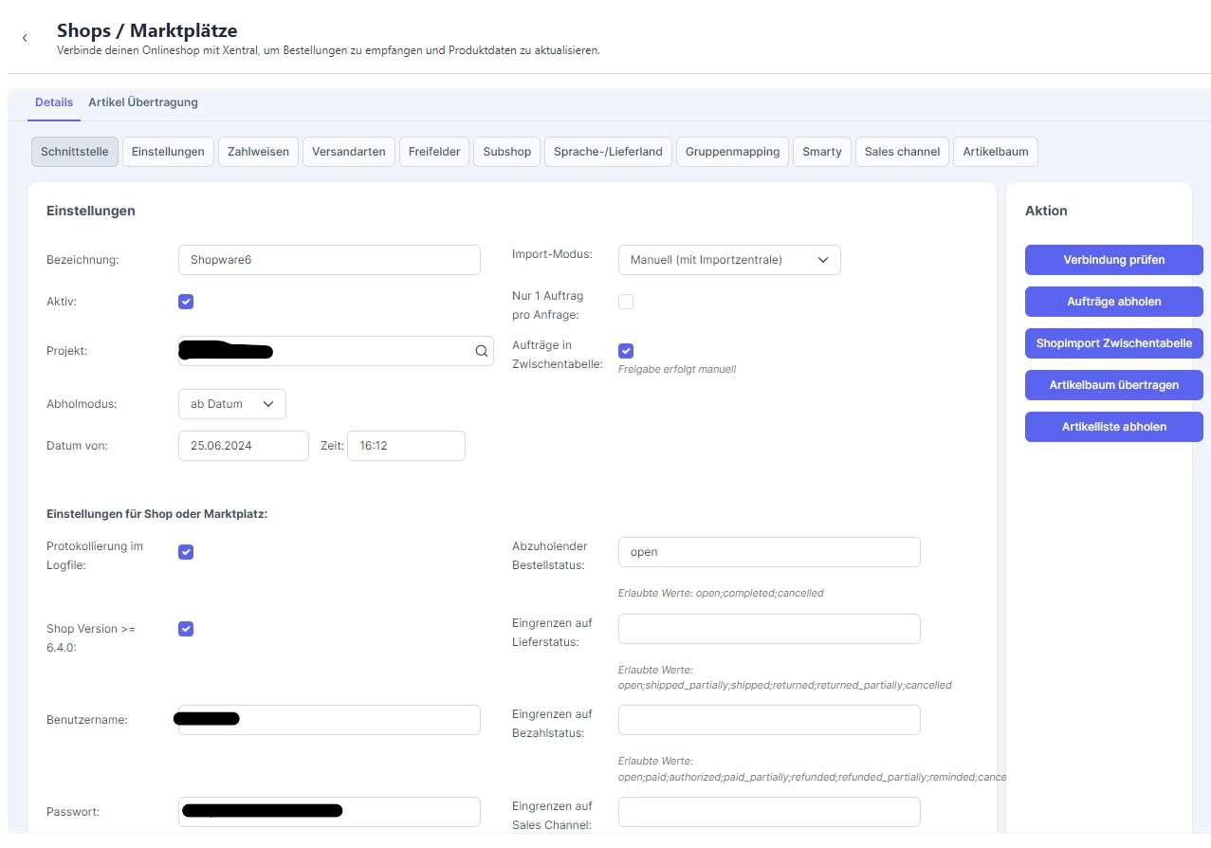Image resolution: width=1211 pixels, height=848 pixels.
Task: Open the Import-Modus dropdown
Action: [729, 260]
